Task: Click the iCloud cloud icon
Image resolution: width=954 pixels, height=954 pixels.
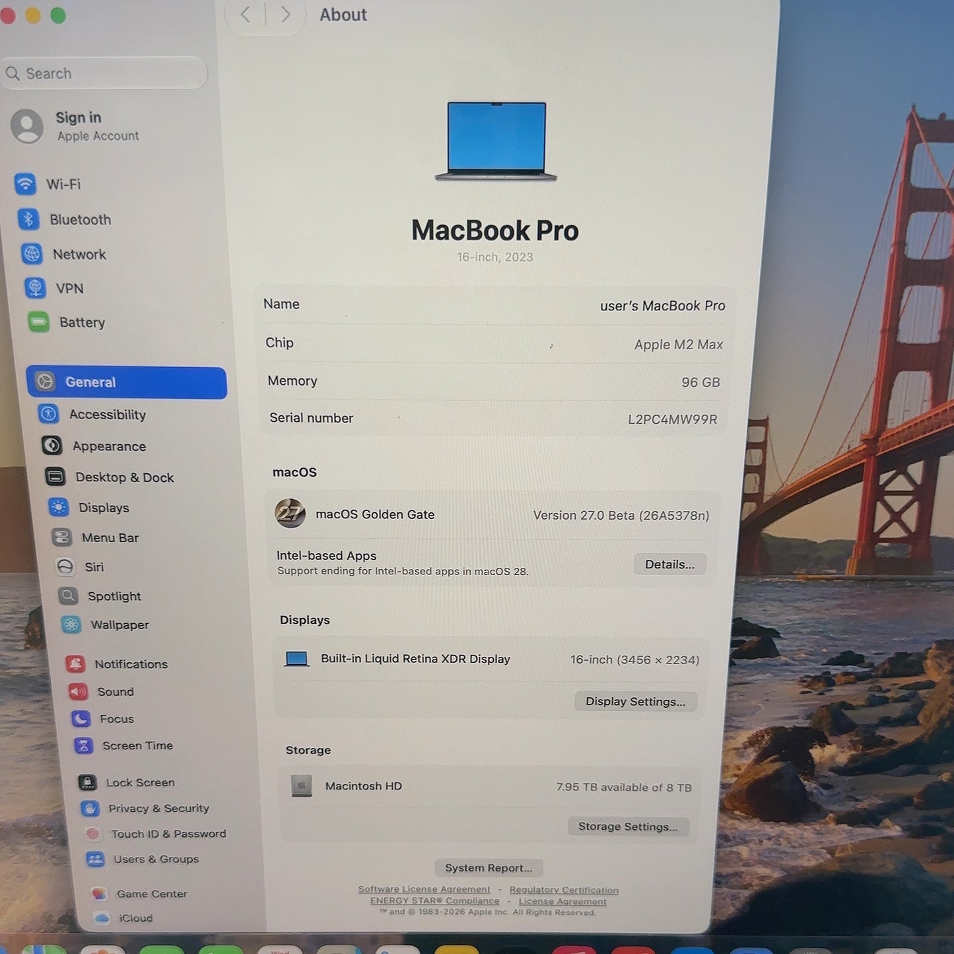Action: click(102, 918)
